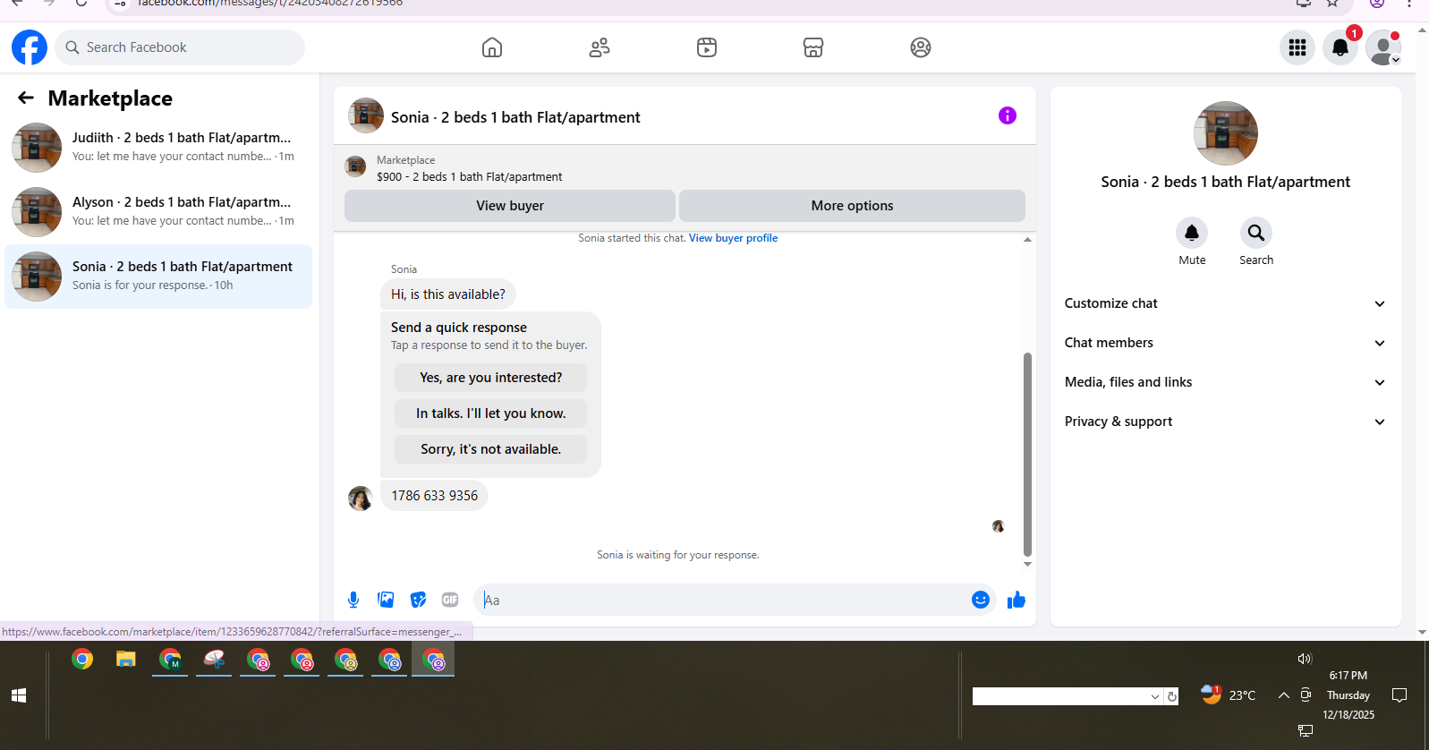
Task: Open Windows Action Center notifications icon
Action: coord(1399,695)
